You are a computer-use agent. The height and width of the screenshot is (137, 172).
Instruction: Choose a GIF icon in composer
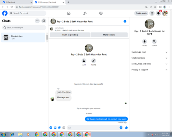pyautogui.click(x=64, y=128)
